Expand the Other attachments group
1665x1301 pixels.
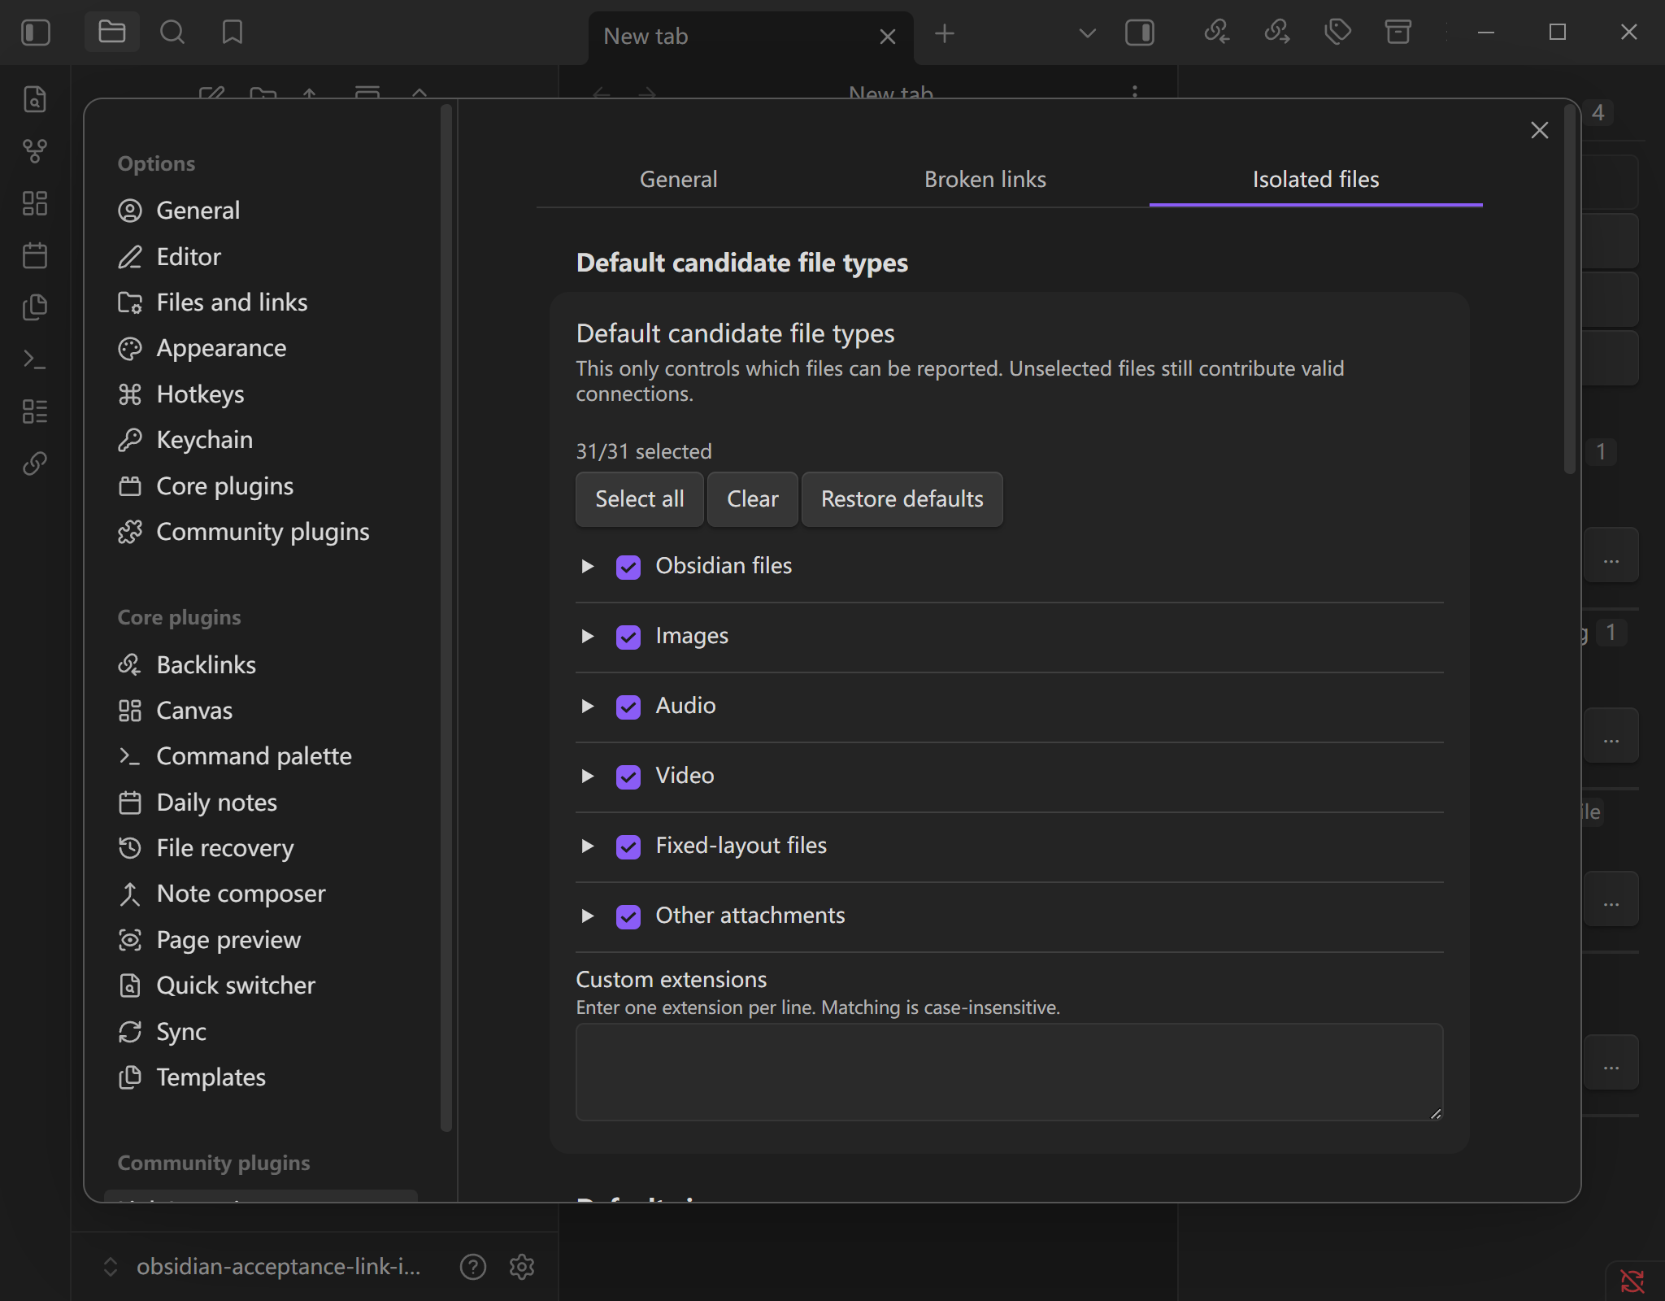coord(587,916)
